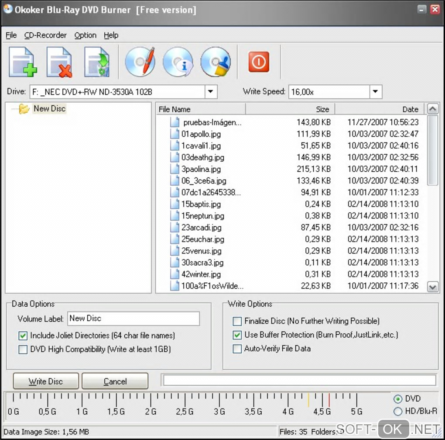The height and width of the screenshot is (440, 445).
Task: Enable the Finalize Disc checkbox
Action: (x=237, y=321)
